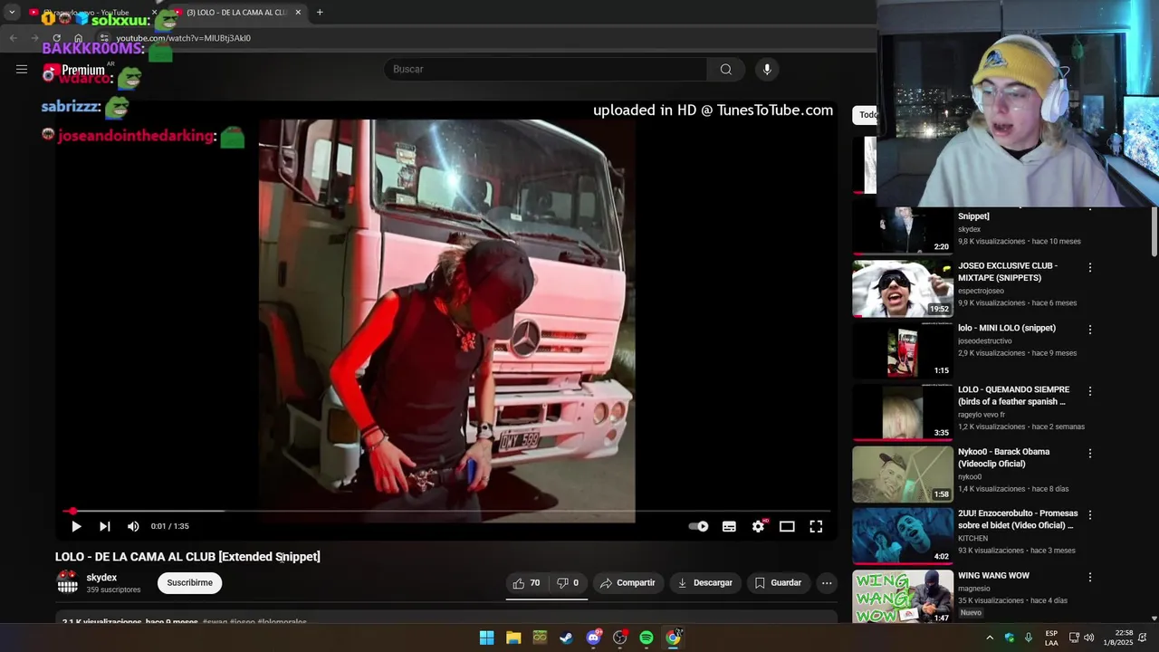Screen dimensions: 1159x652
Task: Play the video with the play button
Action: point(76,526)
